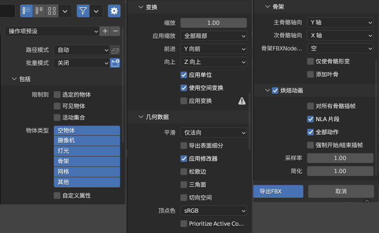
Task: Add a new operator preset with plus
Action: [x=105, y=31]
